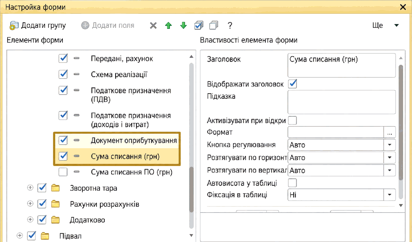412x242 pixels.
Task: Click the field dash icon beside Схема реалізації
Action: (x=77, y=74)
